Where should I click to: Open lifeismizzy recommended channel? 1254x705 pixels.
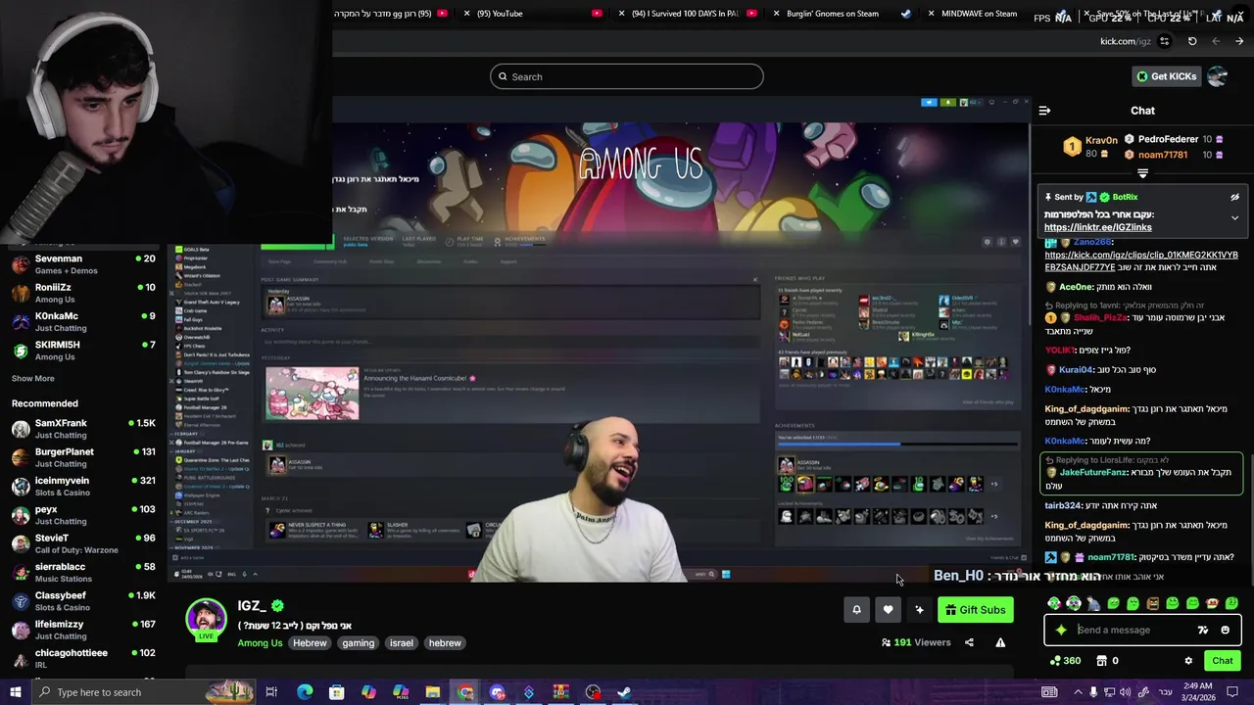(x=83, y=630)
